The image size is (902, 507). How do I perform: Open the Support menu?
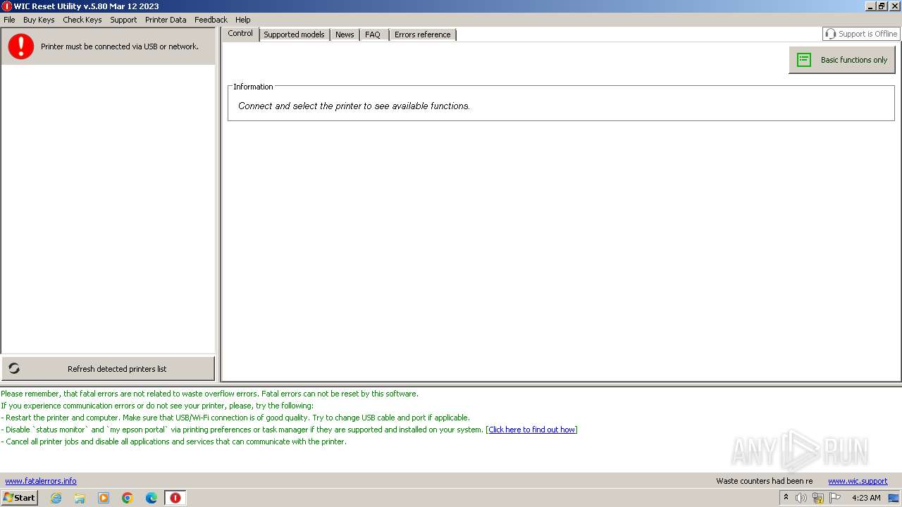[123, 20]
